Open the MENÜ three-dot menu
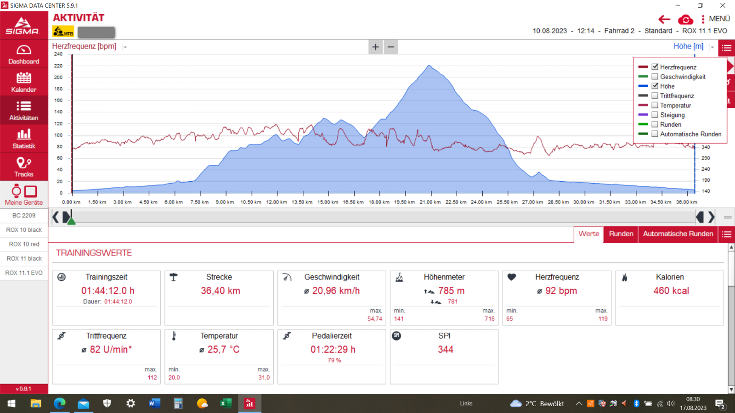This screenshot has width=735, height=413. [x=715, y=19]
